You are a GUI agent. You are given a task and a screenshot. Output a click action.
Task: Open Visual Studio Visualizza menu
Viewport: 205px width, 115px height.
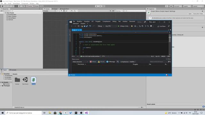pos(87,21)
